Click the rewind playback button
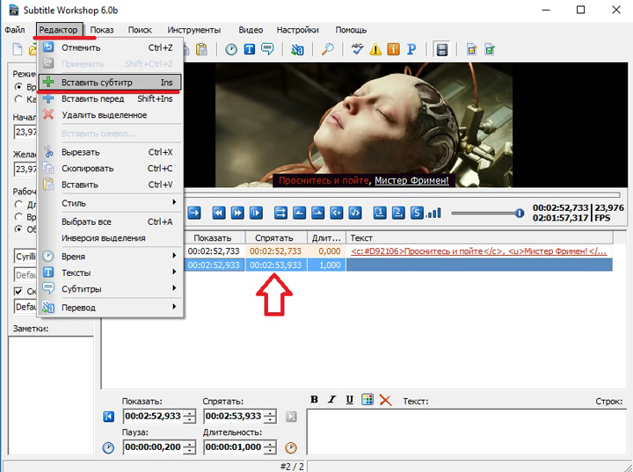 point(217,213)
